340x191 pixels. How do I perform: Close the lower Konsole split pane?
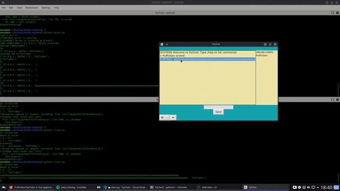pos(337,99)
